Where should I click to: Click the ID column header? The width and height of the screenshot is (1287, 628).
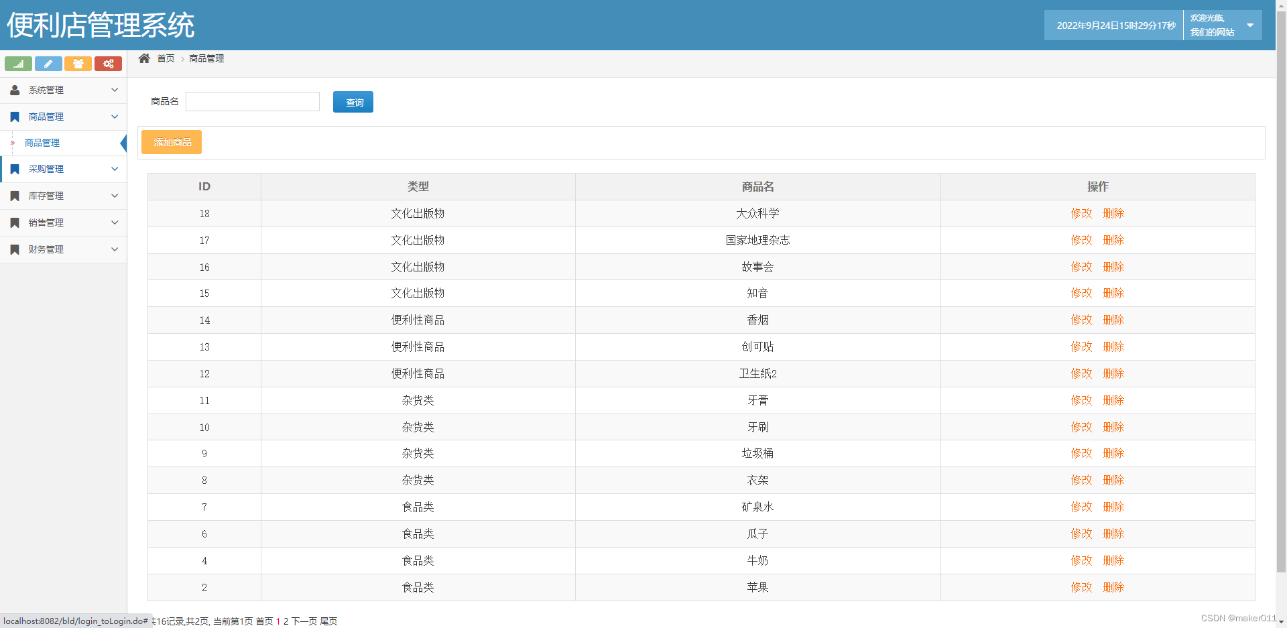[x=204, y=186]
